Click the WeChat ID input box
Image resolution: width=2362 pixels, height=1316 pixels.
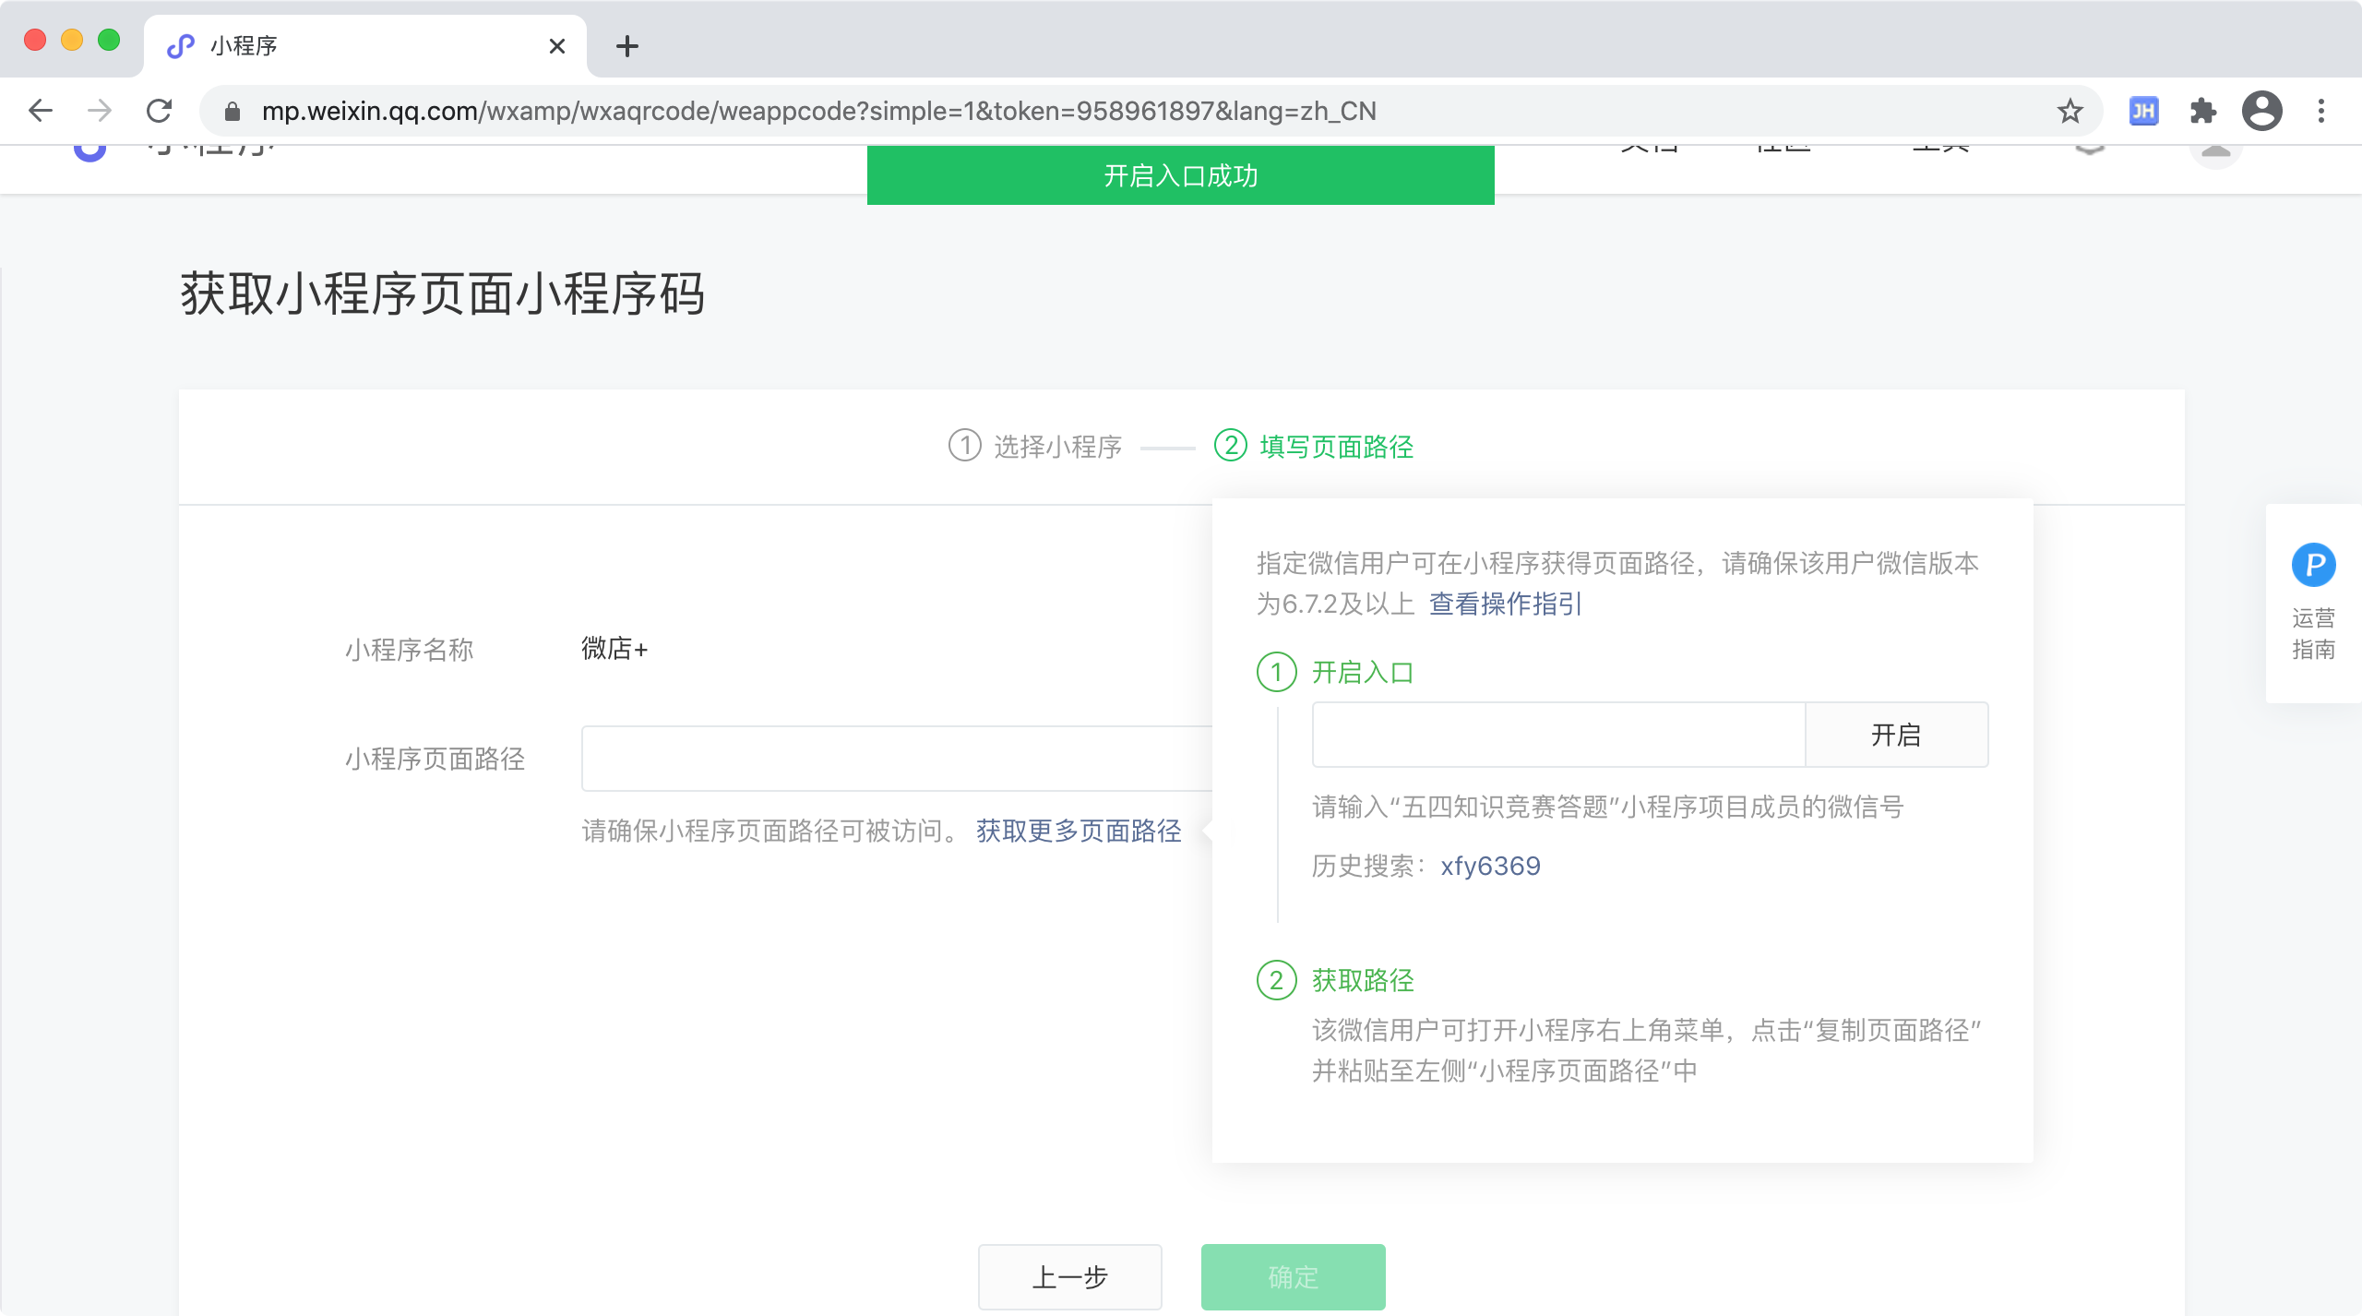tap(1557, 735)
